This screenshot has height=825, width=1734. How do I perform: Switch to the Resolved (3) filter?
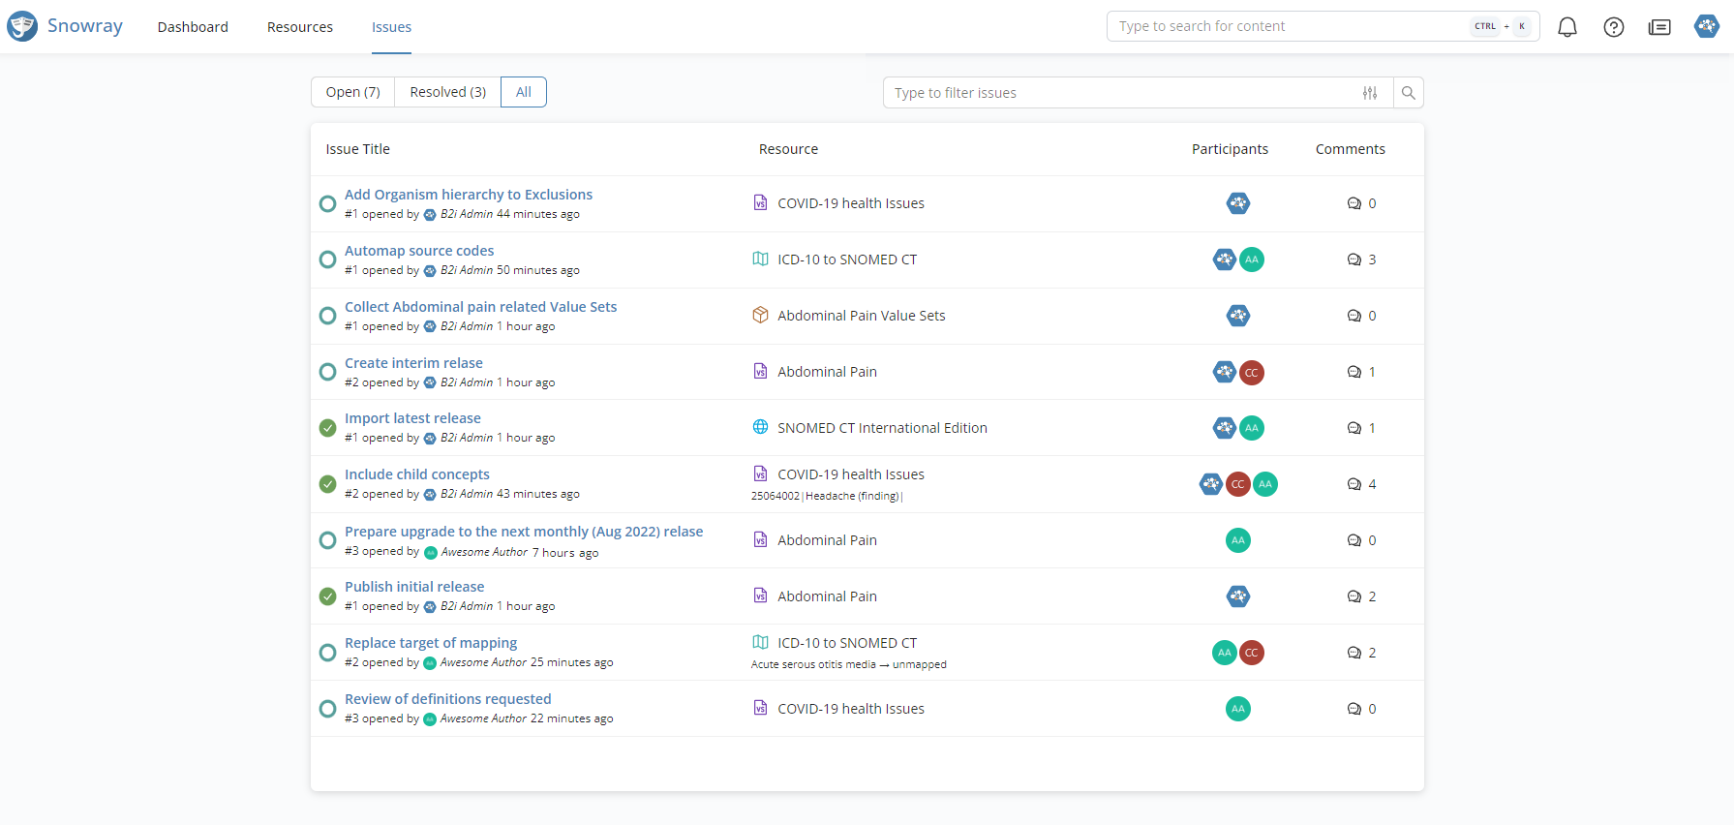point(447,92)
